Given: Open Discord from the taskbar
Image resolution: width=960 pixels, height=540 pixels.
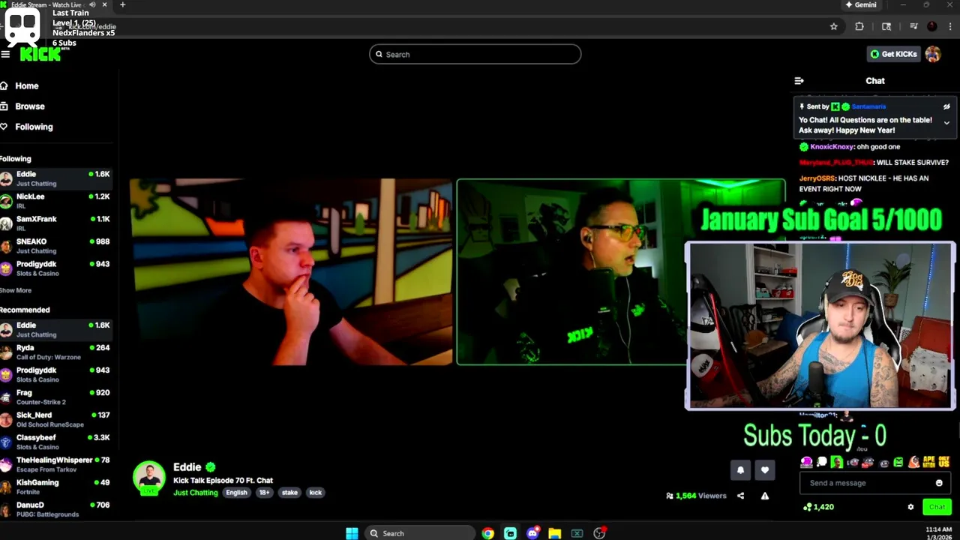Looking at the screenshot, I should (x=532, y=533).
